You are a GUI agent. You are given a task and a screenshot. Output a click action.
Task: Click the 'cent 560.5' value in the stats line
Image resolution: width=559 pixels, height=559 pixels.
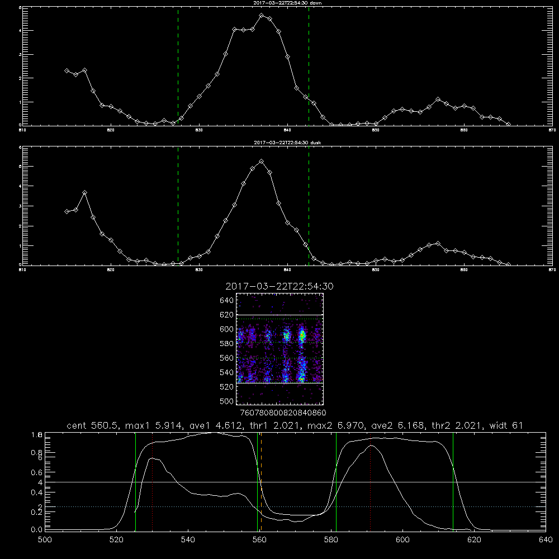(x=92, y=425)
